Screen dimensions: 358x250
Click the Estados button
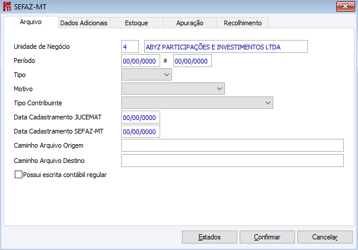click(x=210, y=237)
